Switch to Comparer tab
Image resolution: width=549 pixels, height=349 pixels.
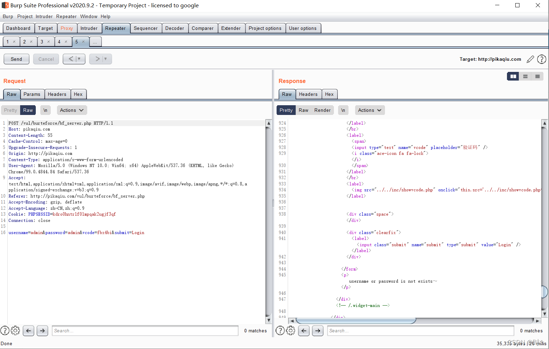(203, 28)
